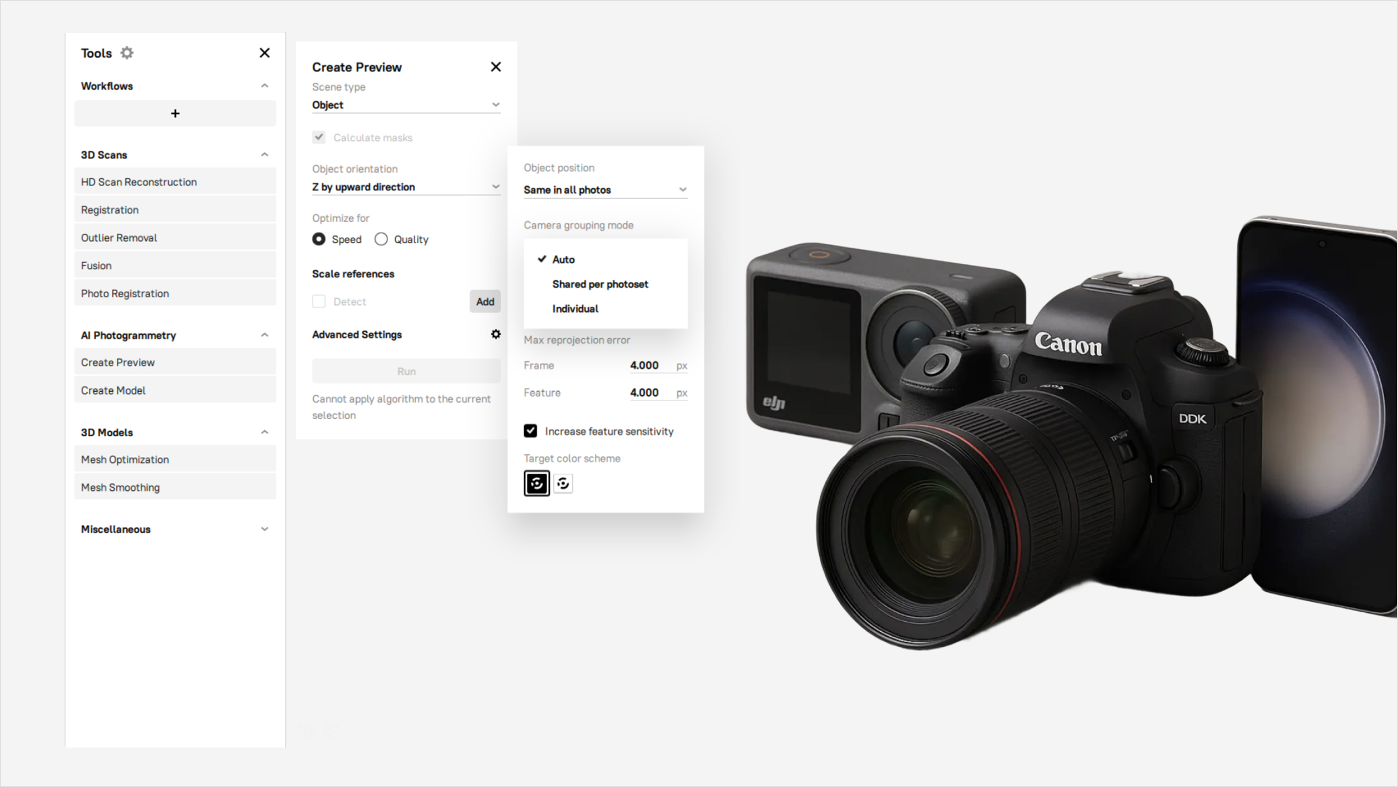Click the Frame reprojection error field
1398x787 pixels.
[644, 365]
